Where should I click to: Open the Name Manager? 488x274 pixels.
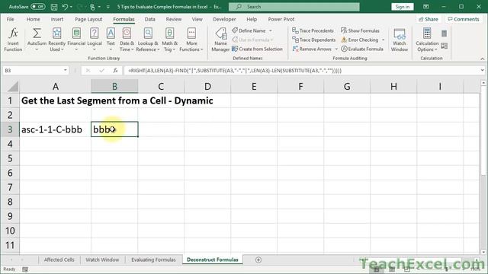220,40
